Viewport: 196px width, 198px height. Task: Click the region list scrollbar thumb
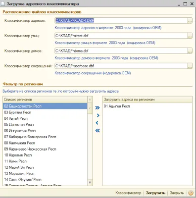tap(90, 108)
